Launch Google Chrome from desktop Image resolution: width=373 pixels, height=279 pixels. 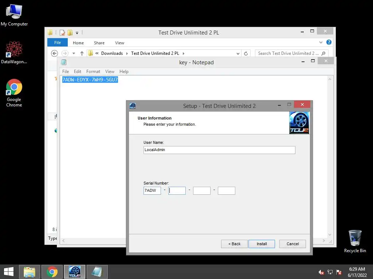pyautogui.click(x=14, y=93)
